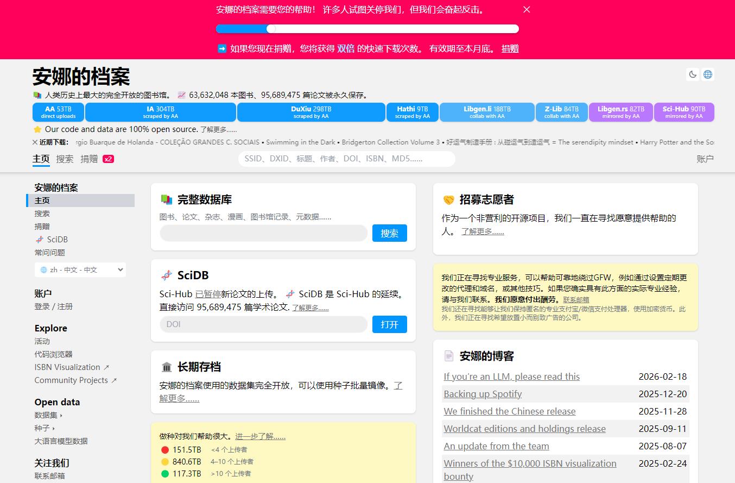This screenshot has width=735, height=483.
Task: Open the Z-Lib 84TB collab badge
Action: (561, 112)
